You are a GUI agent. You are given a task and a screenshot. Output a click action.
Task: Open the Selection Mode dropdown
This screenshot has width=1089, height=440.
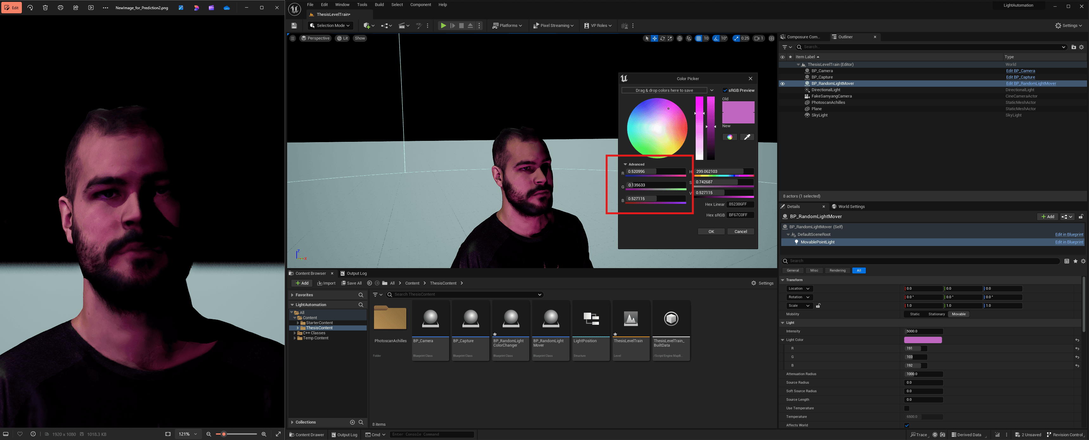pos(330,26)
